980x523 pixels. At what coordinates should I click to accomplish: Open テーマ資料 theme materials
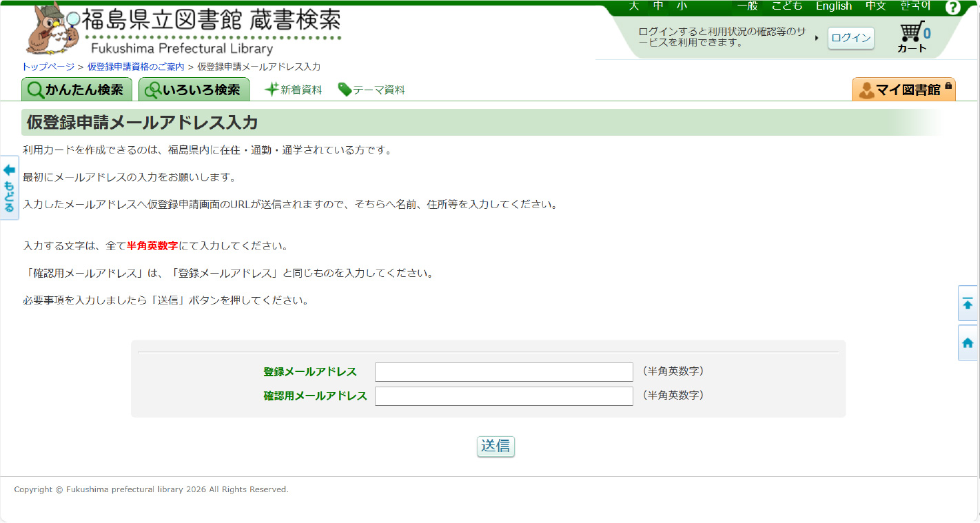pos(371,90)
